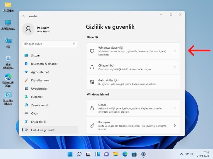Viewport: 213px width, 159px height.
Task: Select Sistem in settings sidebar
Action: [x=50, y=55]
